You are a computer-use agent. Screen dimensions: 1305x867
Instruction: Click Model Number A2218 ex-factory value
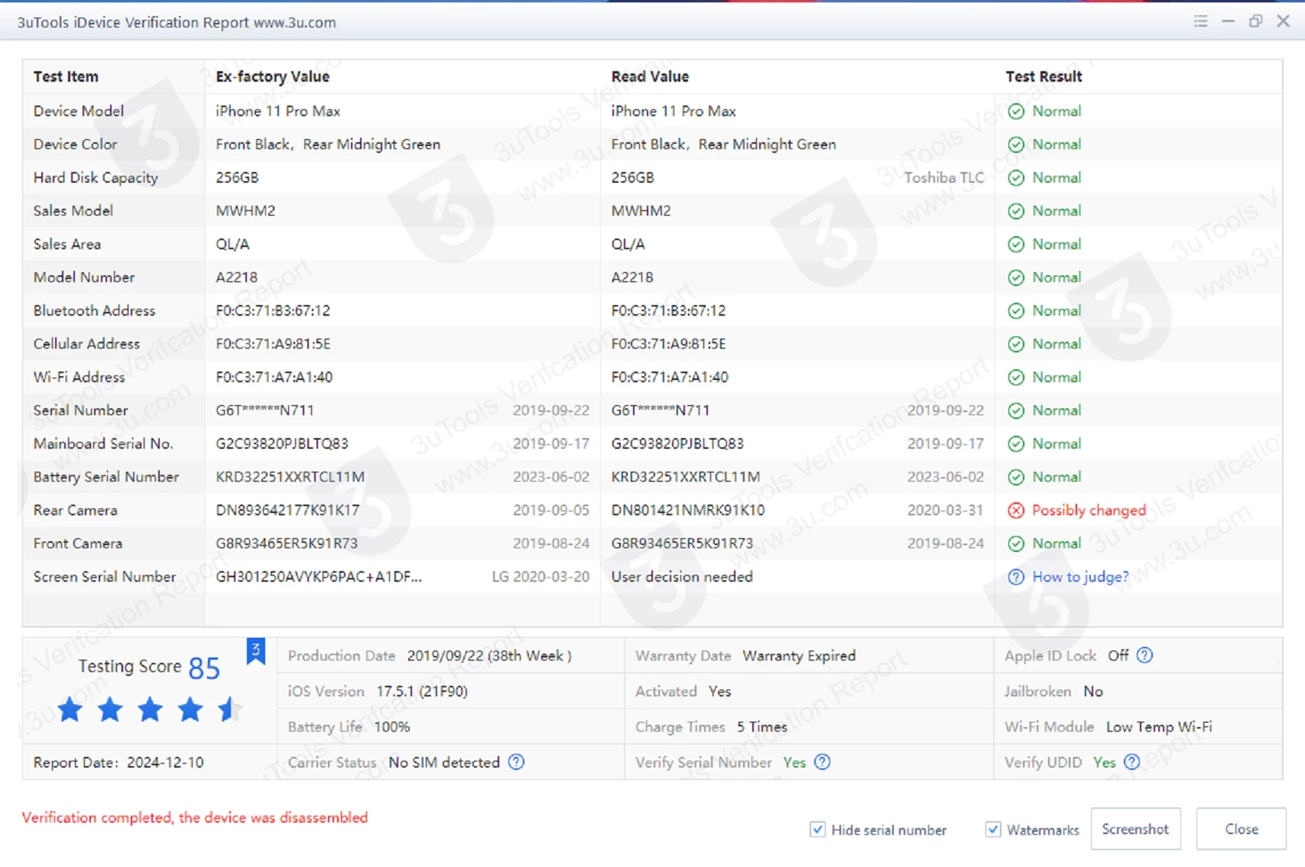point(237,278)
